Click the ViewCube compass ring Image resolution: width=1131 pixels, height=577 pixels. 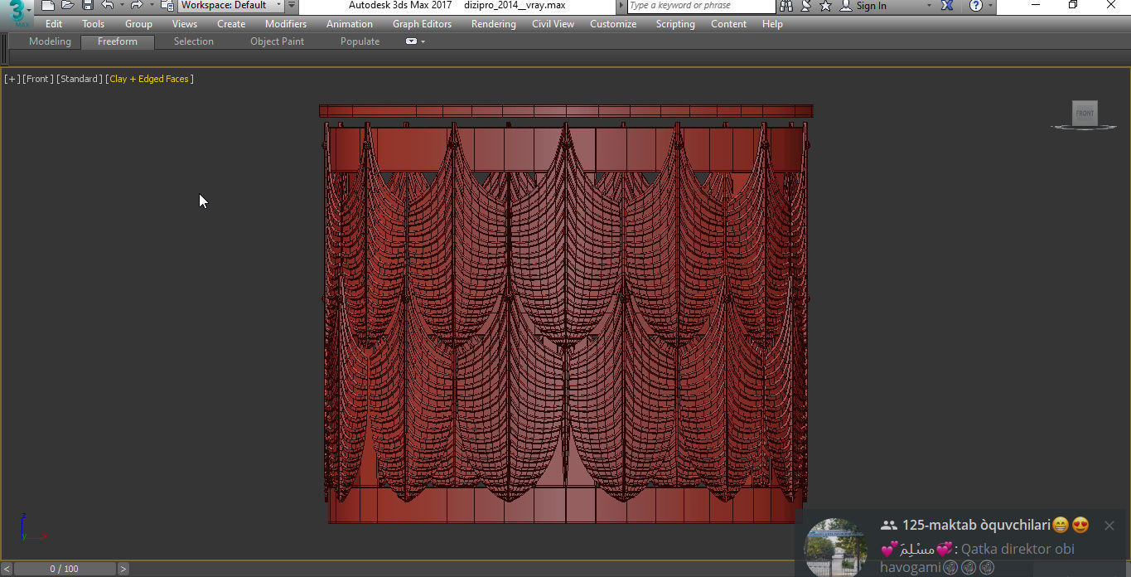coord(1084,127)
